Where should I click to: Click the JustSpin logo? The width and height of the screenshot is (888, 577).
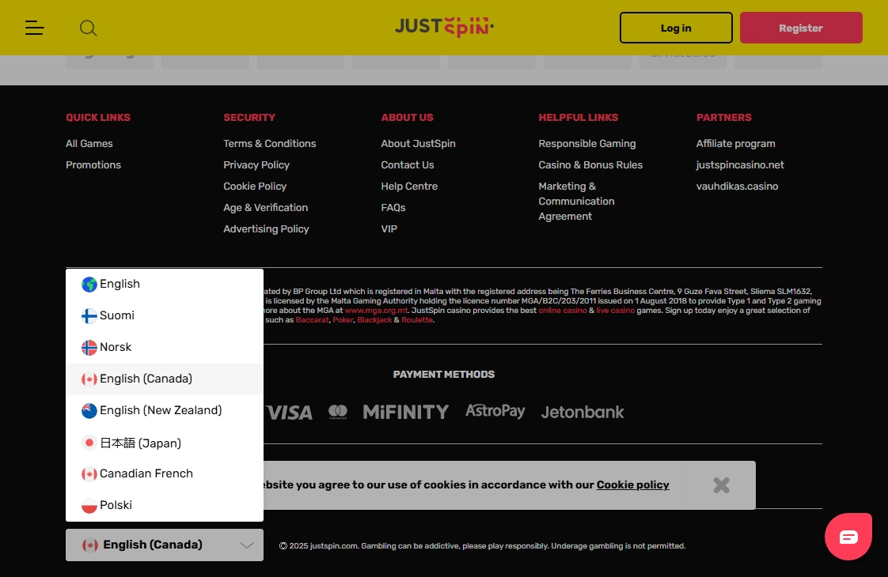[444, 27]
